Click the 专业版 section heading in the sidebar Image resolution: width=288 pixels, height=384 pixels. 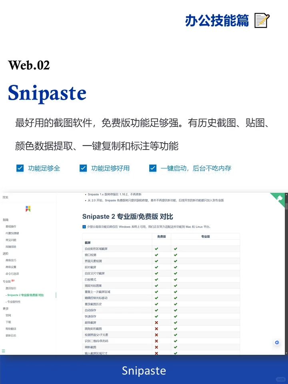pos(7,281)
